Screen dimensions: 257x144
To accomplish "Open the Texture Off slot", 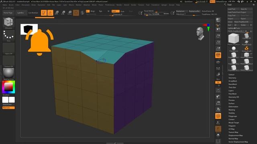I will click(x=8, y=61).
